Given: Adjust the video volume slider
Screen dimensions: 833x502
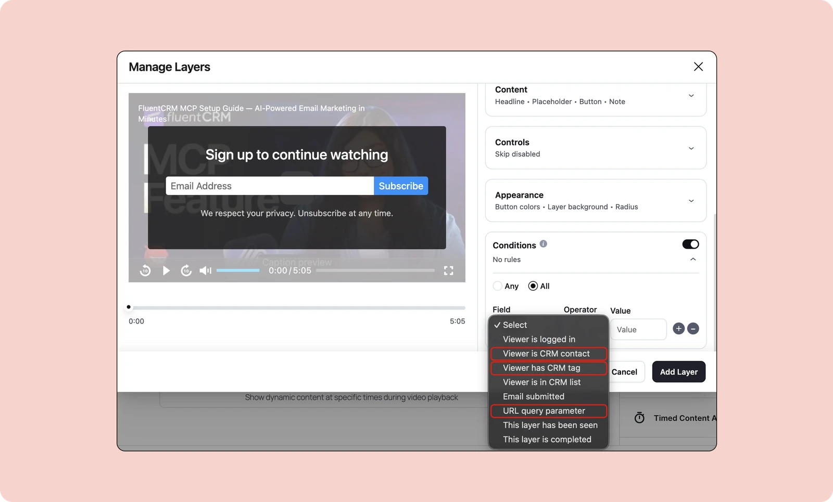Looking at the screenshot, I should click(x=238, y=271).
